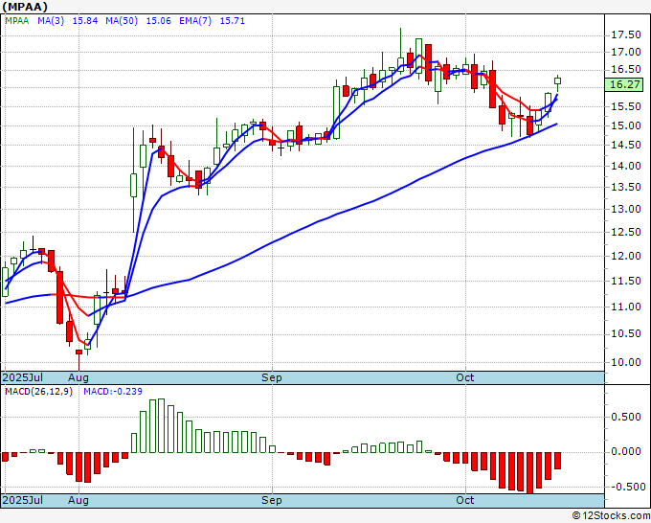Click the 13.50 price axis label
Screen dimensions: 651x523
point(626,188)
